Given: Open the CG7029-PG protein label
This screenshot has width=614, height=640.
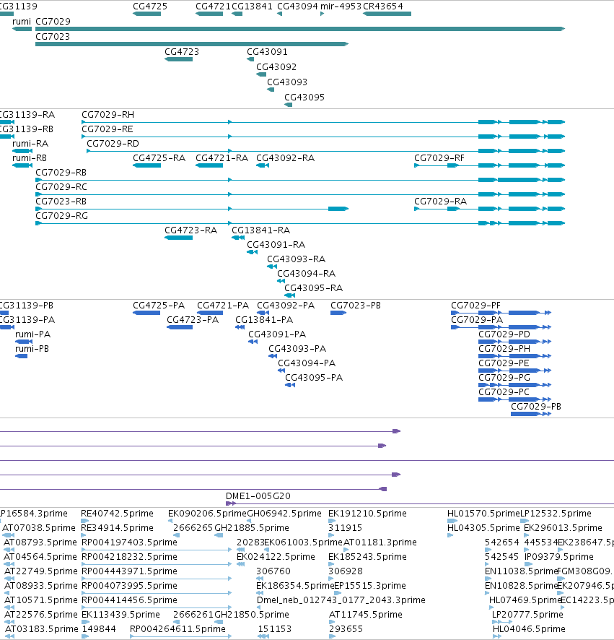Looking at the screenshot, I should click(x=504, y=378).
